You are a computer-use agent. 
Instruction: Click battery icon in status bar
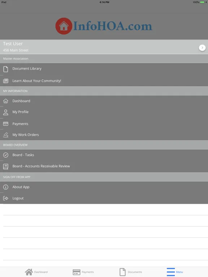(202, 2)
